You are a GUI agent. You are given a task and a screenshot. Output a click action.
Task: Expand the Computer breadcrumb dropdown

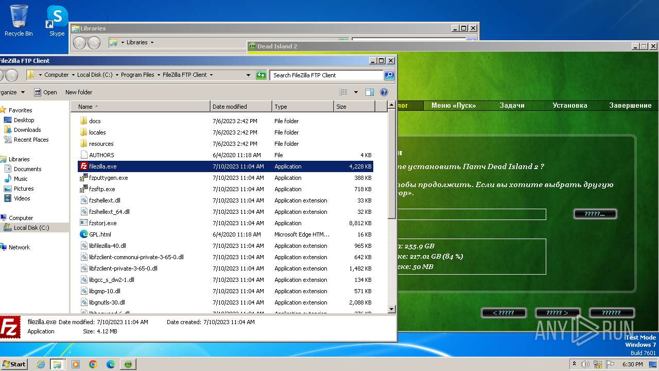[73, 75]
